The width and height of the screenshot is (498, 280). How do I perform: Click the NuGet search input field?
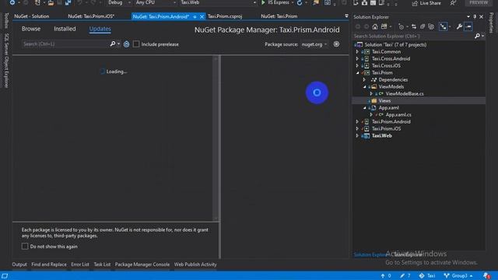coord(65,44)
